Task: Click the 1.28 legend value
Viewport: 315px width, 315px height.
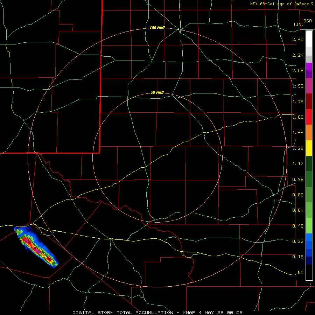Action: [298, 148]
